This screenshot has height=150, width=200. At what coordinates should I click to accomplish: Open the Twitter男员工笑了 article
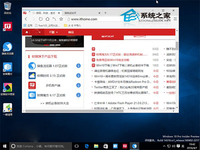[121, 87]
